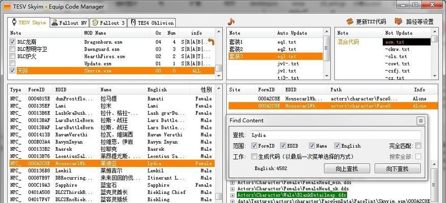446x203 pixels.
Task: Sort the mod list by the MOD Name column
Action: point(116,33)
